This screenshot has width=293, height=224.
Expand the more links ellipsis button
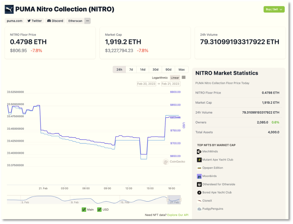[x=87, y=21]
